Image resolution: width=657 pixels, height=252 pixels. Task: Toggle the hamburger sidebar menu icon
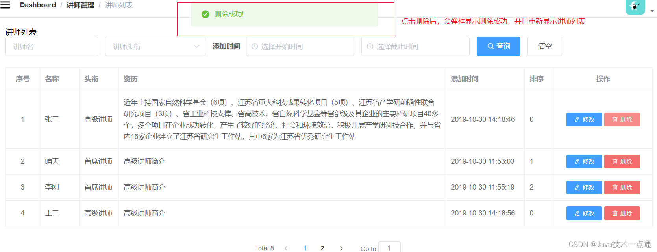pyautogui.click(x=5, y=5)
